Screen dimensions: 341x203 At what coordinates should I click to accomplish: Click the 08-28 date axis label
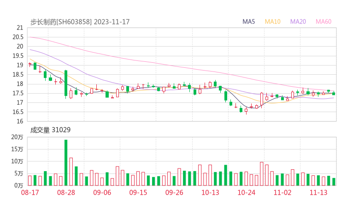tap(66, 192)
